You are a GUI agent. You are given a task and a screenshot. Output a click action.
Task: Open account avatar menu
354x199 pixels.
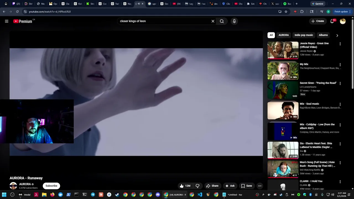[343, 21]
